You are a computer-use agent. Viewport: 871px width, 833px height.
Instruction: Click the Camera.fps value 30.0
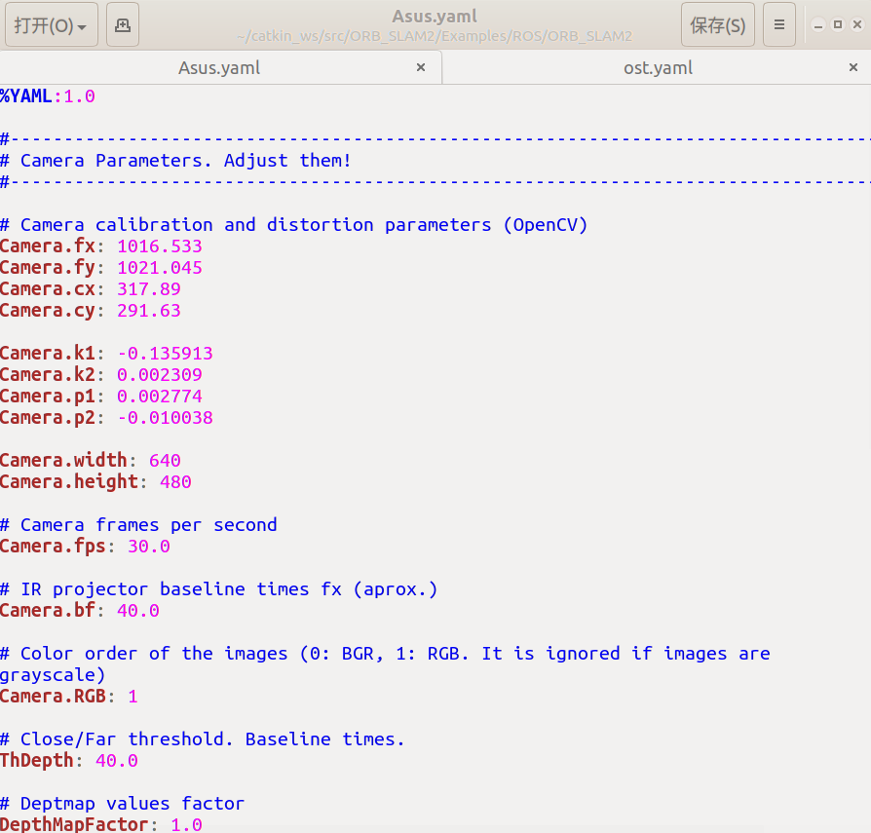point(149,547)
